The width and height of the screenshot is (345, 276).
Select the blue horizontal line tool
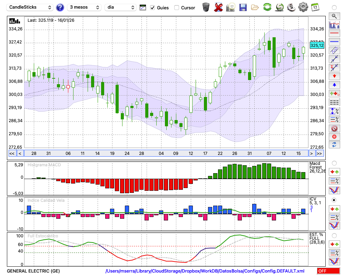point(334,42)
